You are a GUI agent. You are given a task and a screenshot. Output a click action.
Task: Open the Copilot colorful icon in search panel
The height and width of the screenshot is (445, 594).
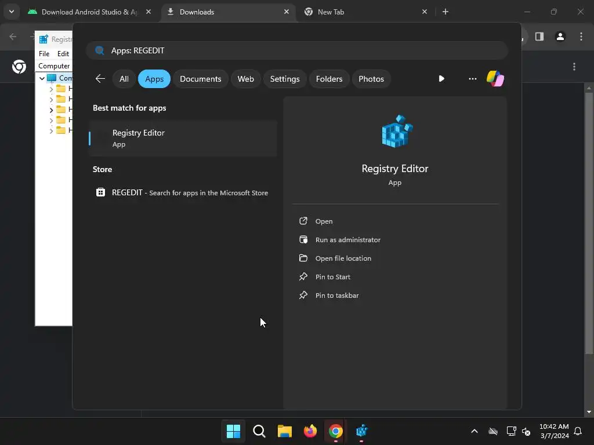pos(495,79)
